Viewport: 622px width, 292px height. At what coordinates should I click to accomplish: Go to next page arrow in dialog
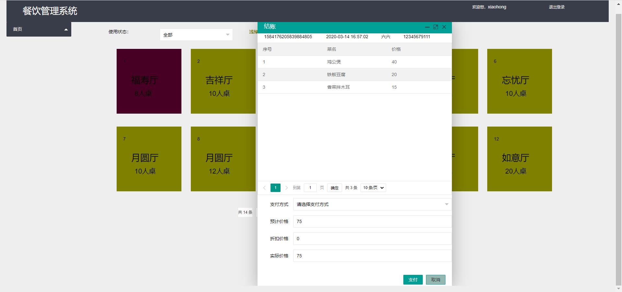(286, 188)
